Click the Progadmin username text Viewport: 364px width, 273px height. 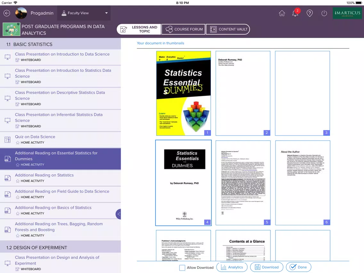[x=42, y=13]
